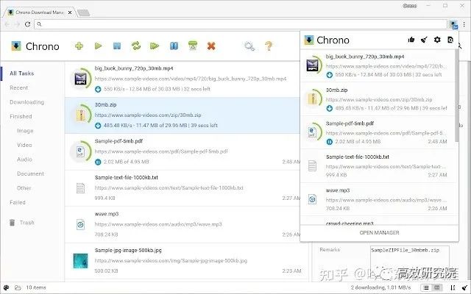Select the Image category

coord(25,131)
